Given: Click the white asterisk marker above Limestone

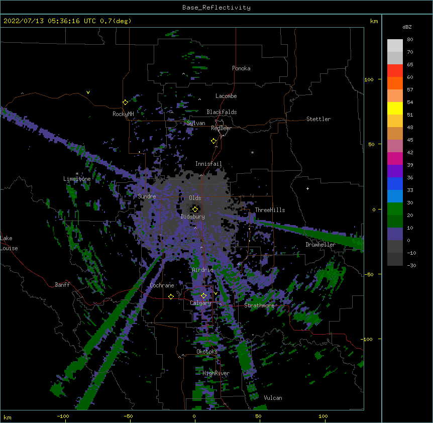Looking at the screenshot, I should click(77, 174).
